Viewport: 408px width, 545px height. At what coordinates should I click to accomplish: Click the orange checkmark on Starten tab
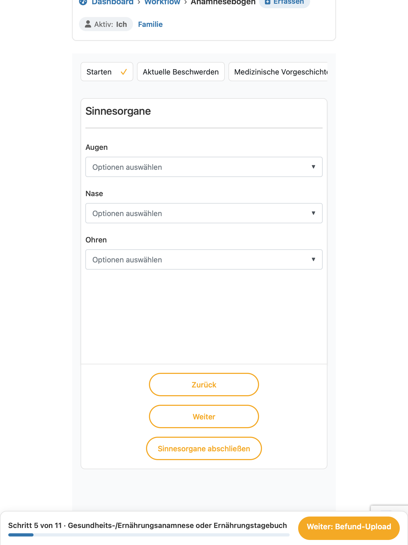(x=124, y=72)
